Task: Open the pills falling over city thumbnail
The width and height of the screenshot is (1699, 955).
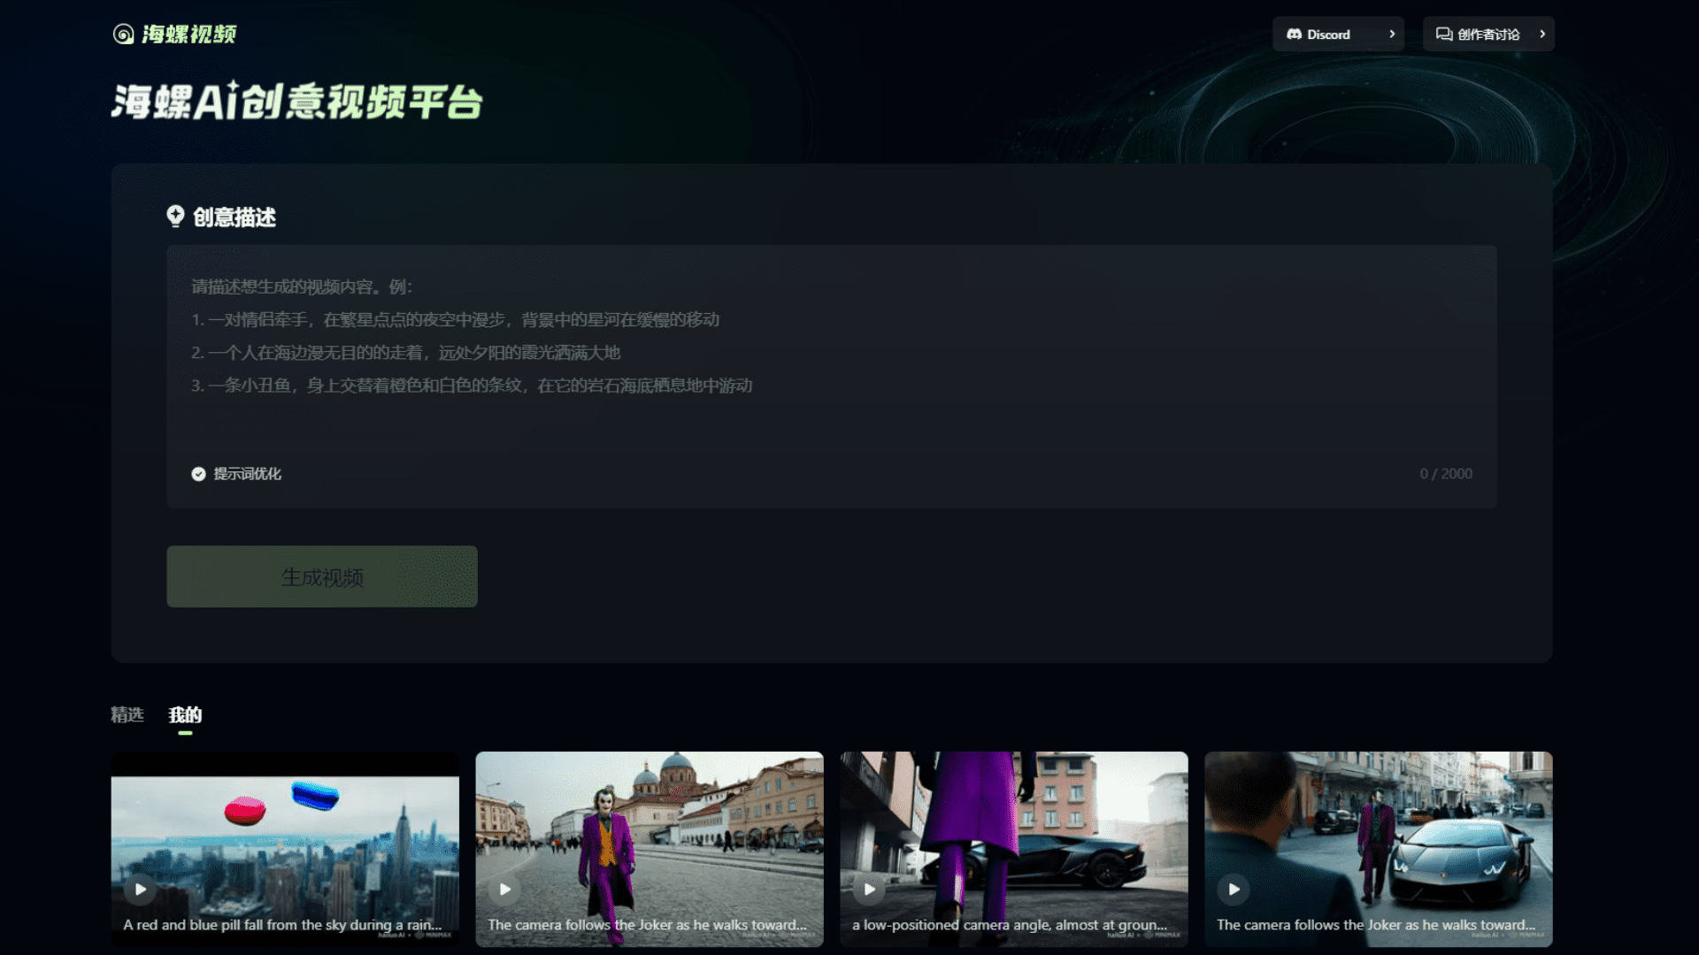Action: [x=285, y=831]
